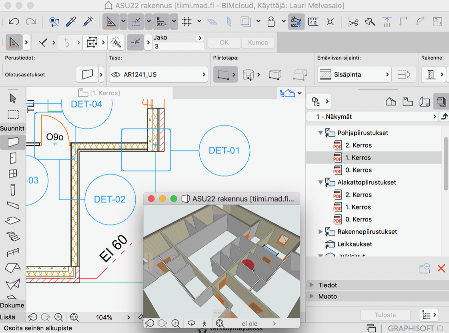Screen dimensions: 449x333
Task: Select '0. Kerros' under Pohjapiirustukset
Action: 358,170
